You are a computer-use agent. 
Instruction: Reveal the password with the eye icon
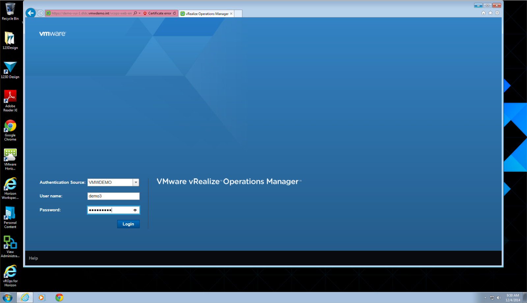tap(135, 210)
